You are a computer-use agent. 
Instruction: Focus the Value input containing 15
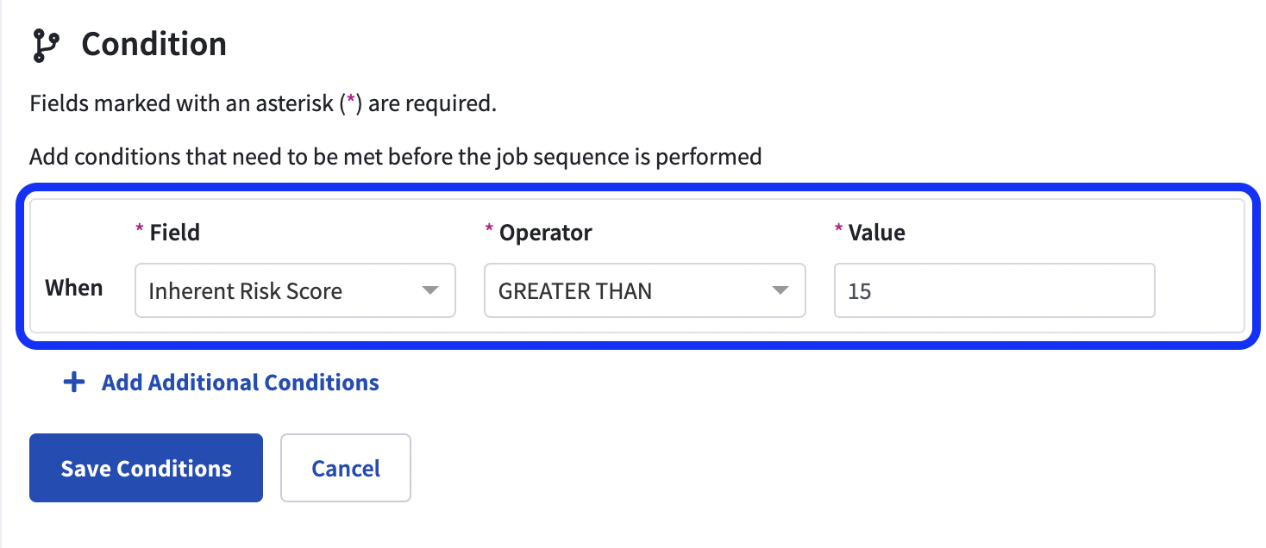click(x=993, y=291)
